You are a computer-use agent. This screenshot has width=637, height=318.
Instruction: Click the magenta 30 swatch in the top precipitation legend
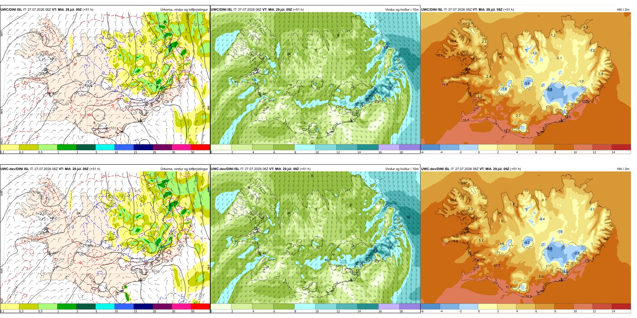pos(181,147)
